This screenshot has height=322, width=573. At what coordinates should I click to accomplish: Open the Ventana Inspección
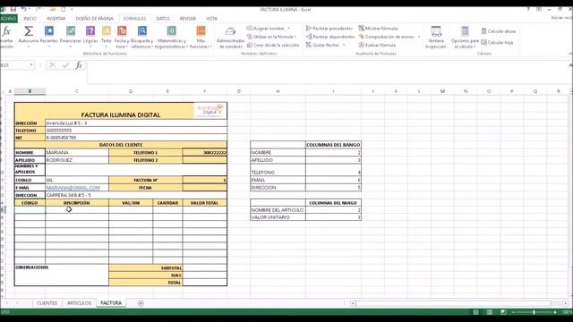(436, 37)
